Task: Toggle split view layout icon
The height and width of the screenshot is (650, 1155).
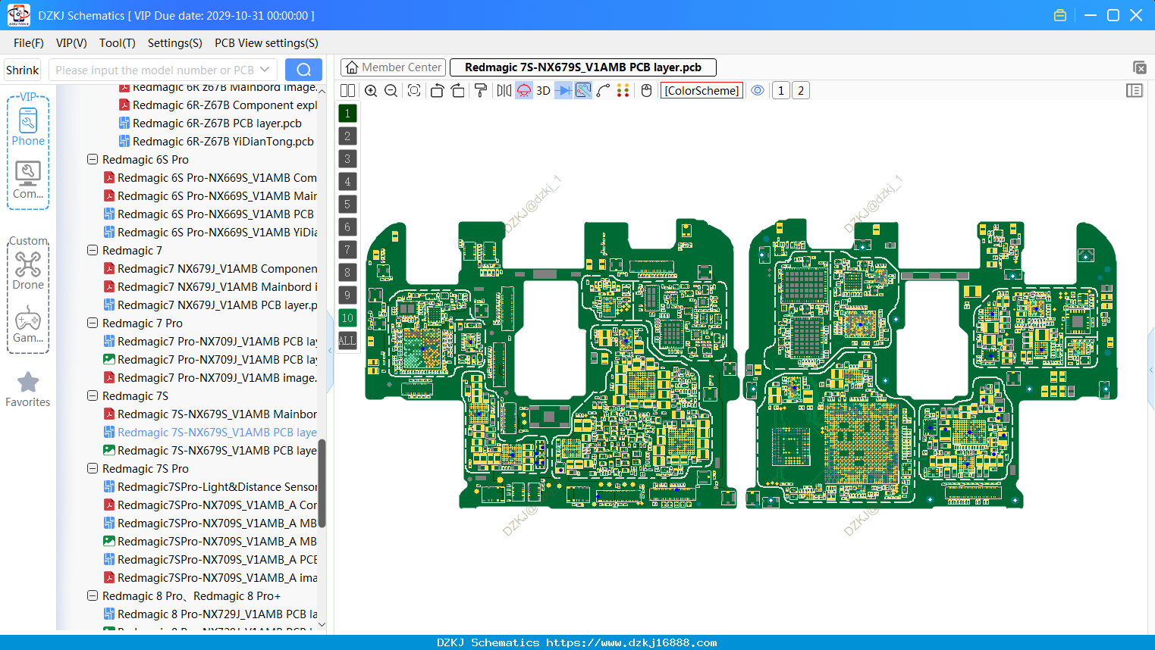Action: [347, 91]
